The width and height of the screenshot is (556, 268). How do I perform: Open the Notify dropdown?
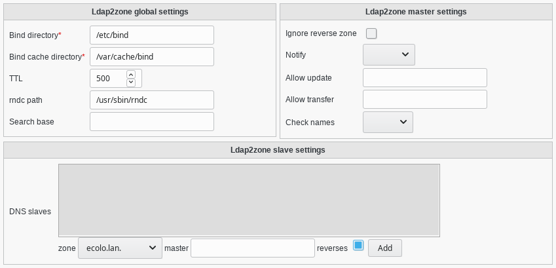(389, 54)
